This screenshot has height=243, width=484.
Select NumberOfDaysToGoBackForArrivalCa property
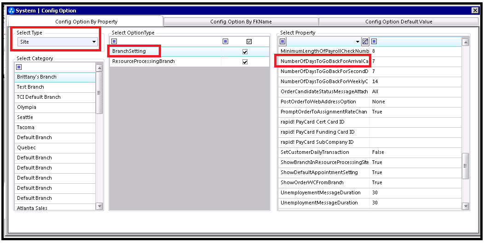pyautogui.click(x=324, y=62)
